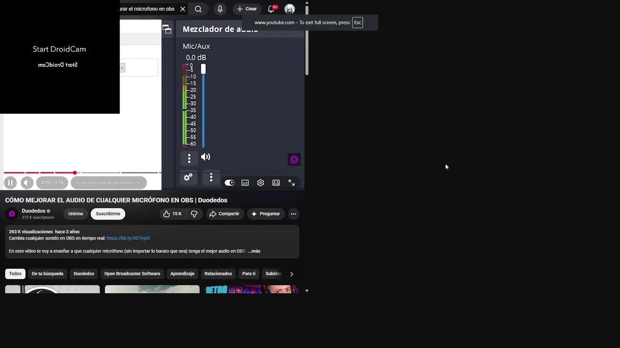Screen dimensions: 620x348
Task: Click the Preguntar button
Action: [265, 214]
